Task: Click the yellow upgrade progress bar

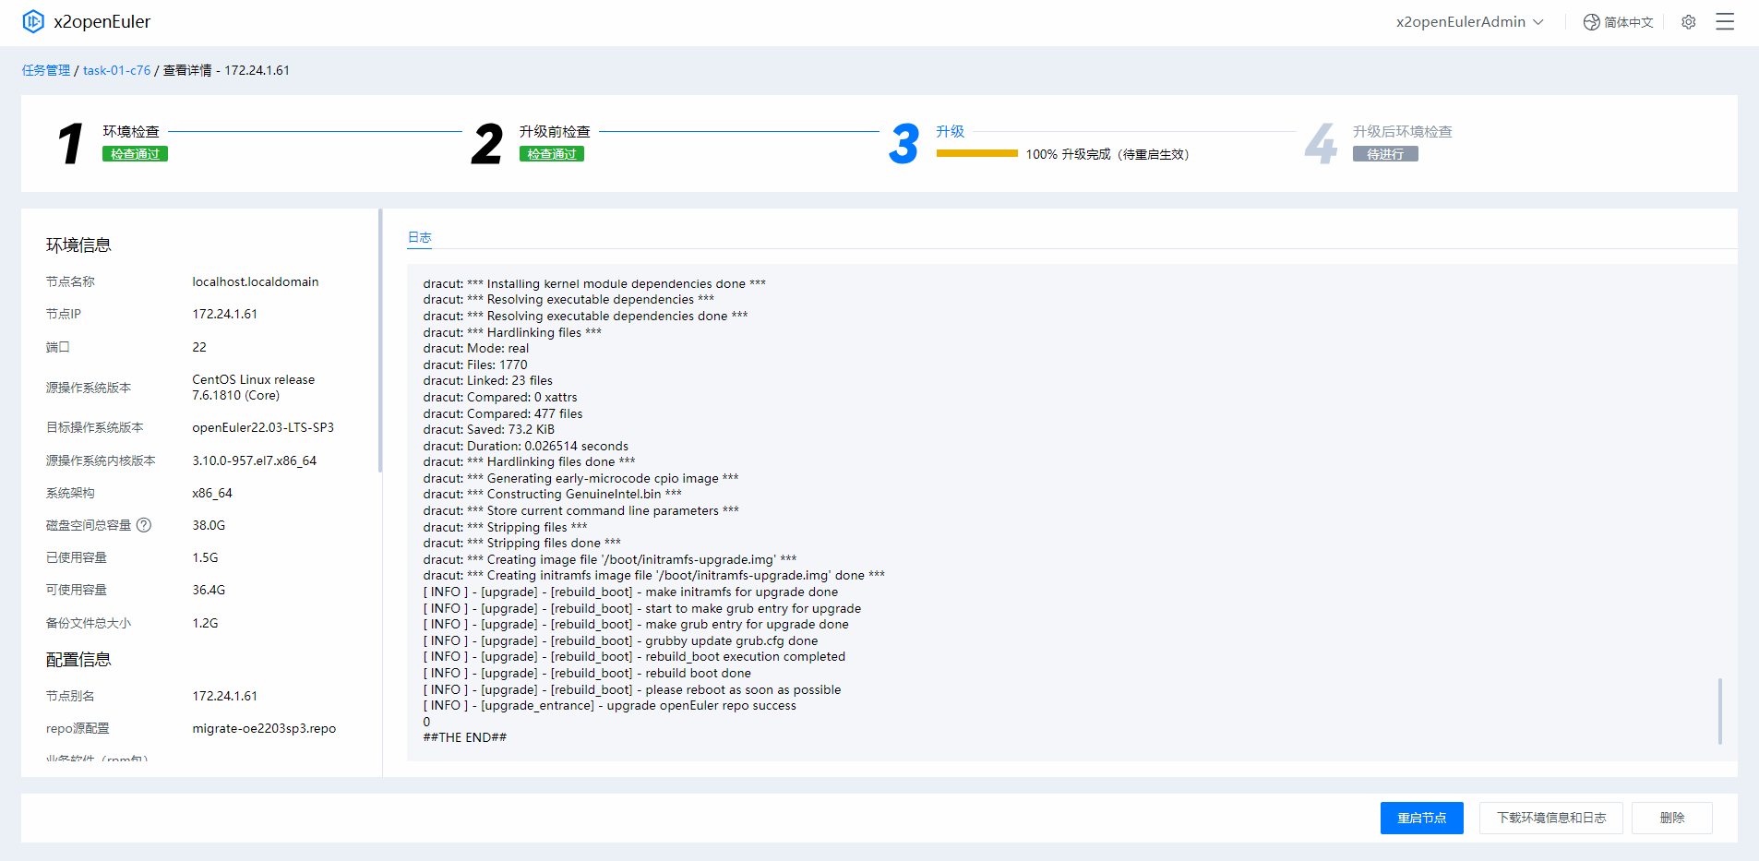Action: point(976,154)
